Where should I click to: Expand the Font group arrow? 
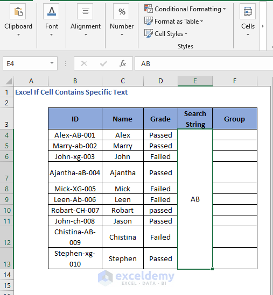(52, 34)
